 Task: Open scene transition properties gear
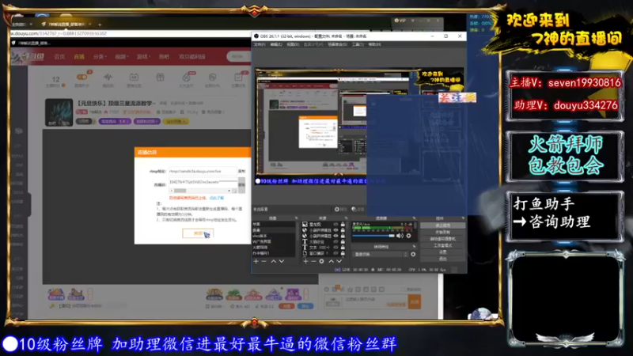(413, 254)
